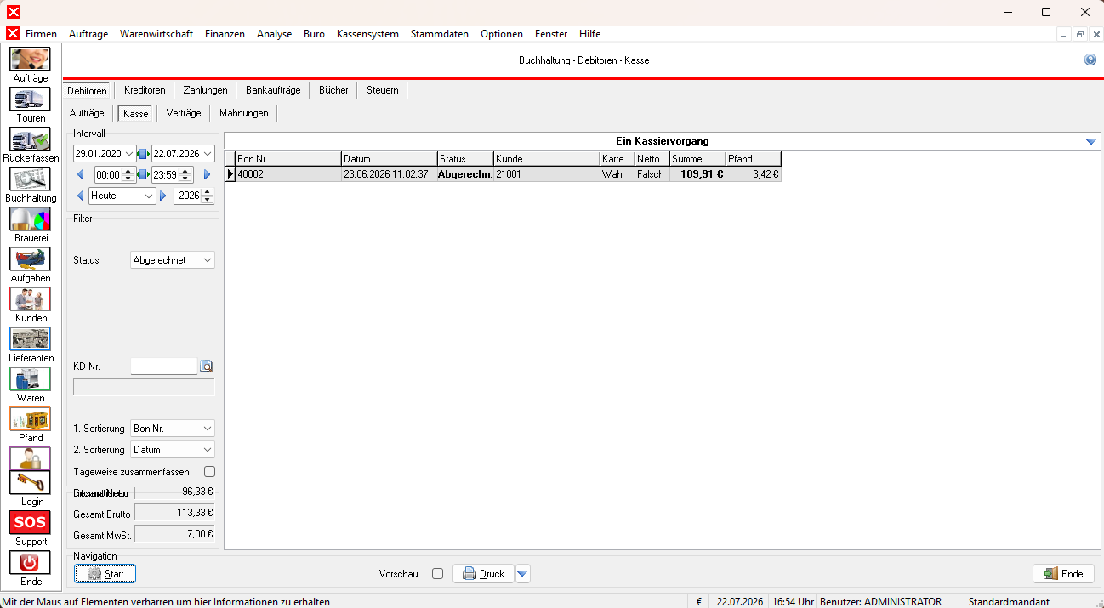Click the SOS Support icon
The height and width of the screenshot is (608, 1104).
[x=30, y=522]
